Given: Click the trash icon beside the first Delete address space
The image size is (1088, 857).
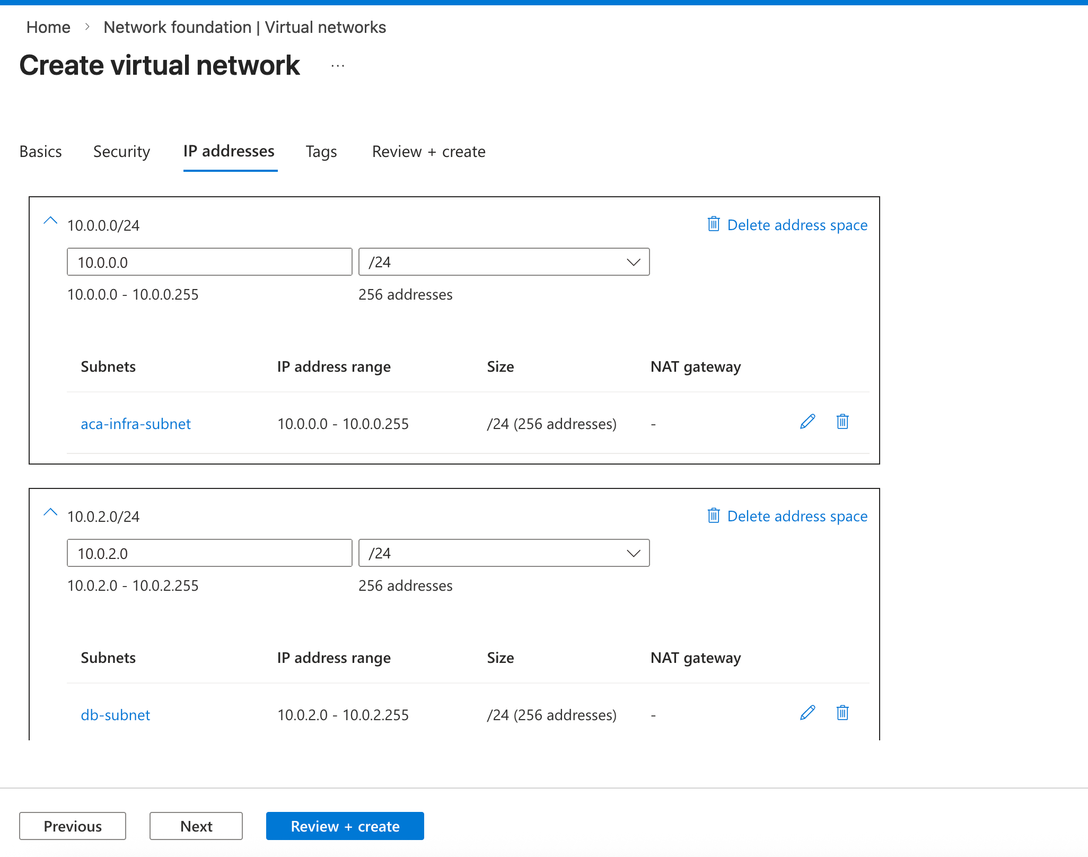Looking at the screenshot, I should [713, 225].
